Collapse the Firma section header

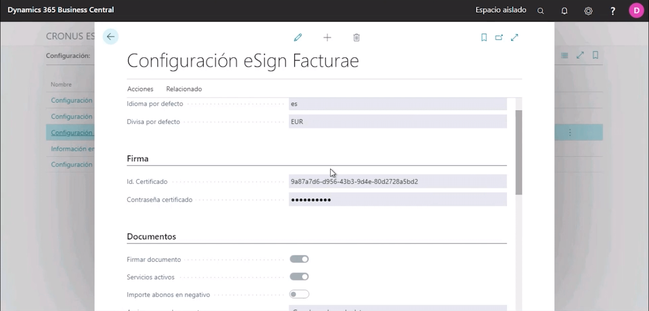click(x=138, y=159)
